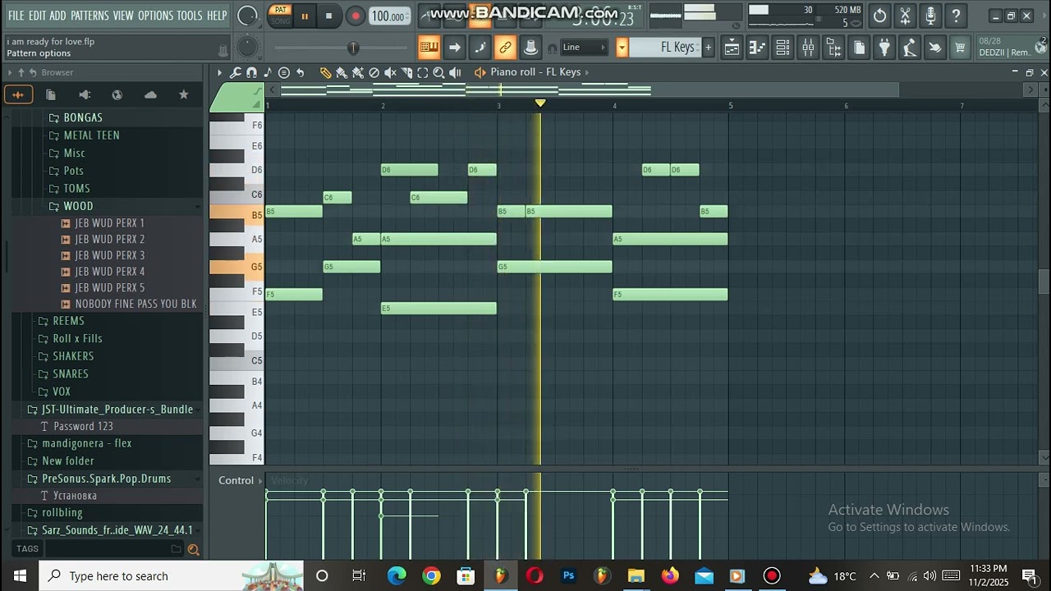This screenshot has width=1051, height=591.
Task: Open browser Plugin database speaker tab icon
Action: 84,94
